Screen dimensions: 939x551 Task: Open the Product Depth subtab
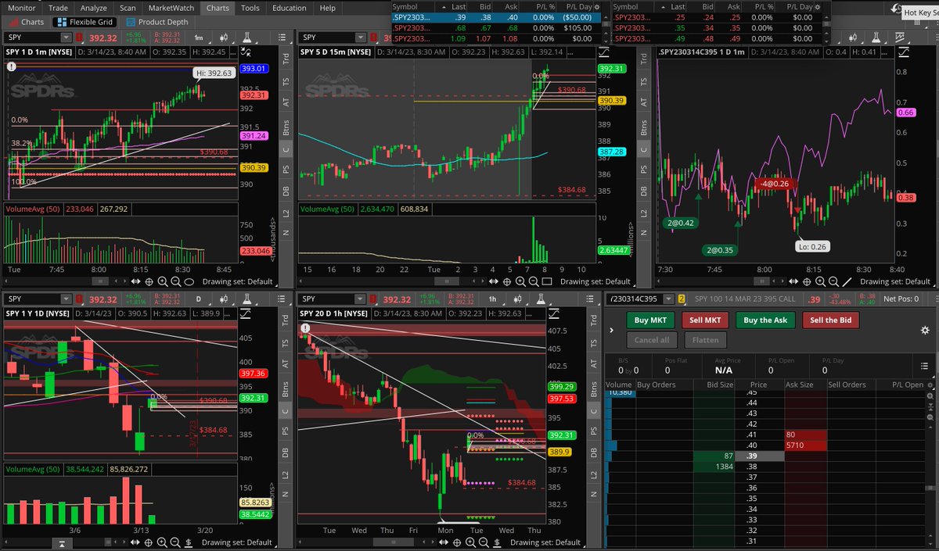157,23
